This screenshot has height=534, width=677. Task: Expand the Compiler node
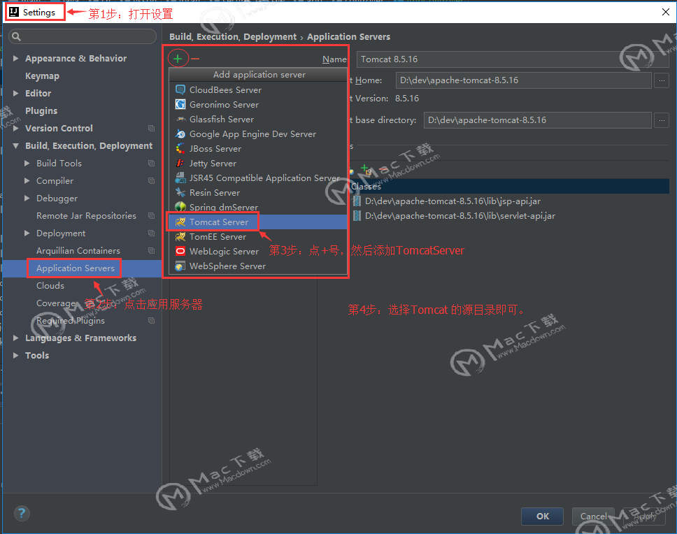click(27, 181)
